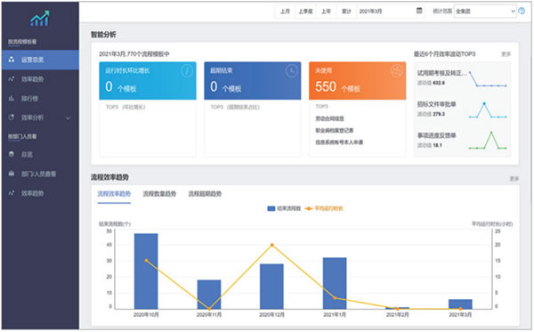534x332 pixels.
Task: Click 更多 link beside efficiency TOP3
Action: tap(506, 54)
